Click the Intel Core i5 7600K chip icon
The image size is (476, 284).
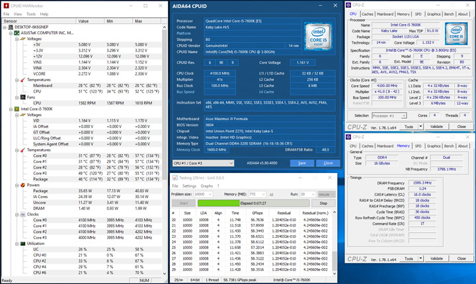17,109
